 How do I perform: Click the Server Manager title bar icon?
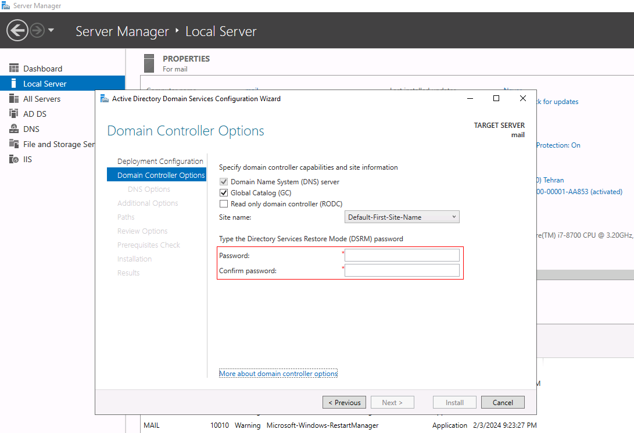(6, 6)
